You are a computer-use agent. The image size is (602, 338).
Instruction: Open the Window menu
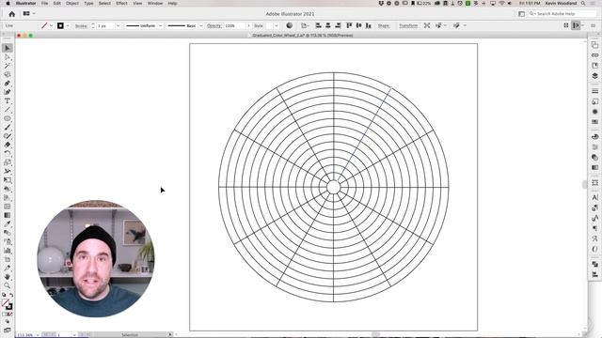[x=155, y=3]
